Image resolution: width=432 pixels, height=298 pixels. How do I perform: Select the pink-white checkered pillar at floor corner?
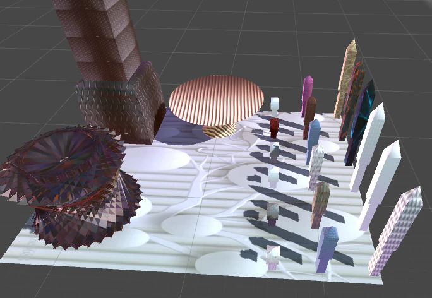pyautogui.click(x=395, y=231)
